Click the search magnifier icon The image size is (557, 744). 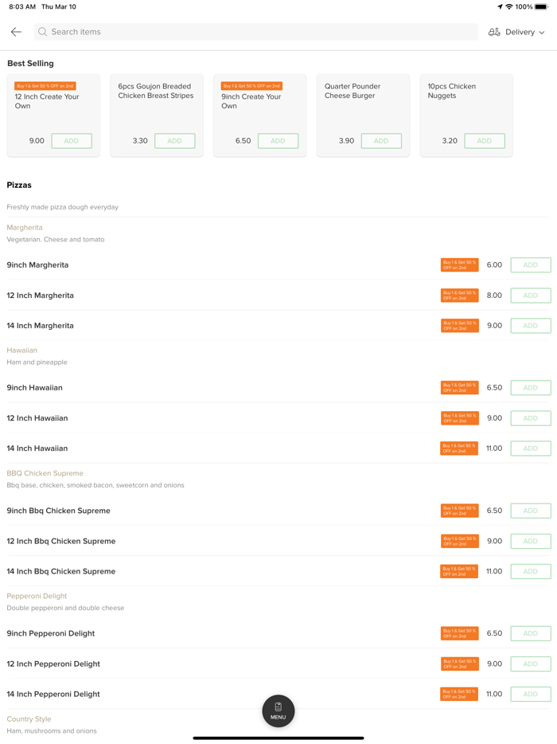pyautogui.click(x=43, y=32)
